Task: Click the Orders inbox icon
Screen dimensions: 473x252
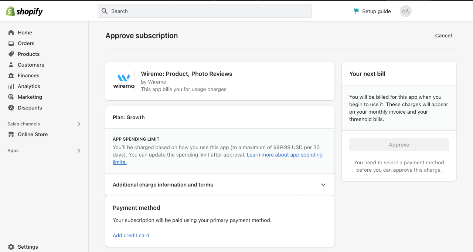Action: [11, 43]
